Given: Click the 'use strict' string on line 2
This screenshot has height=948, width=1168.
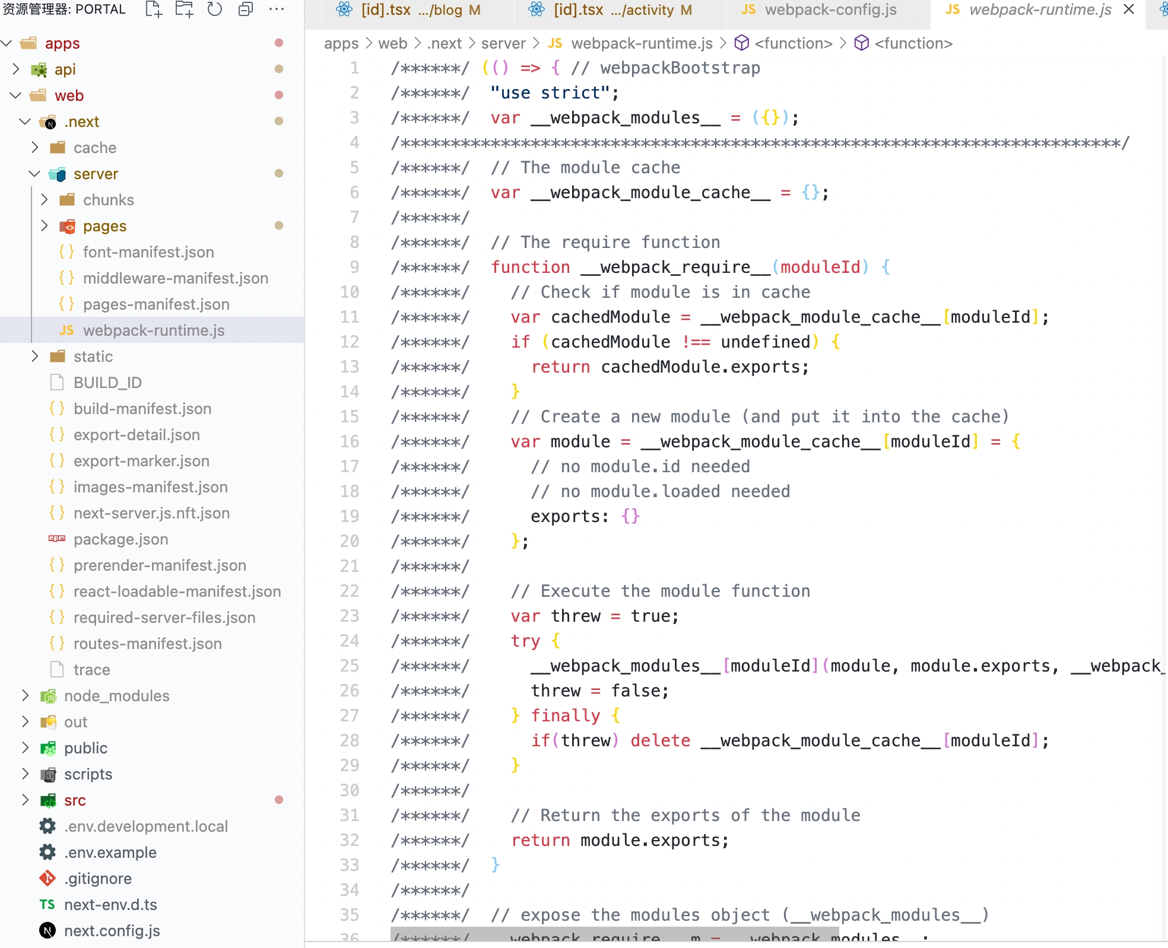Looking at the screenshot, I should (x=550, y=93).
